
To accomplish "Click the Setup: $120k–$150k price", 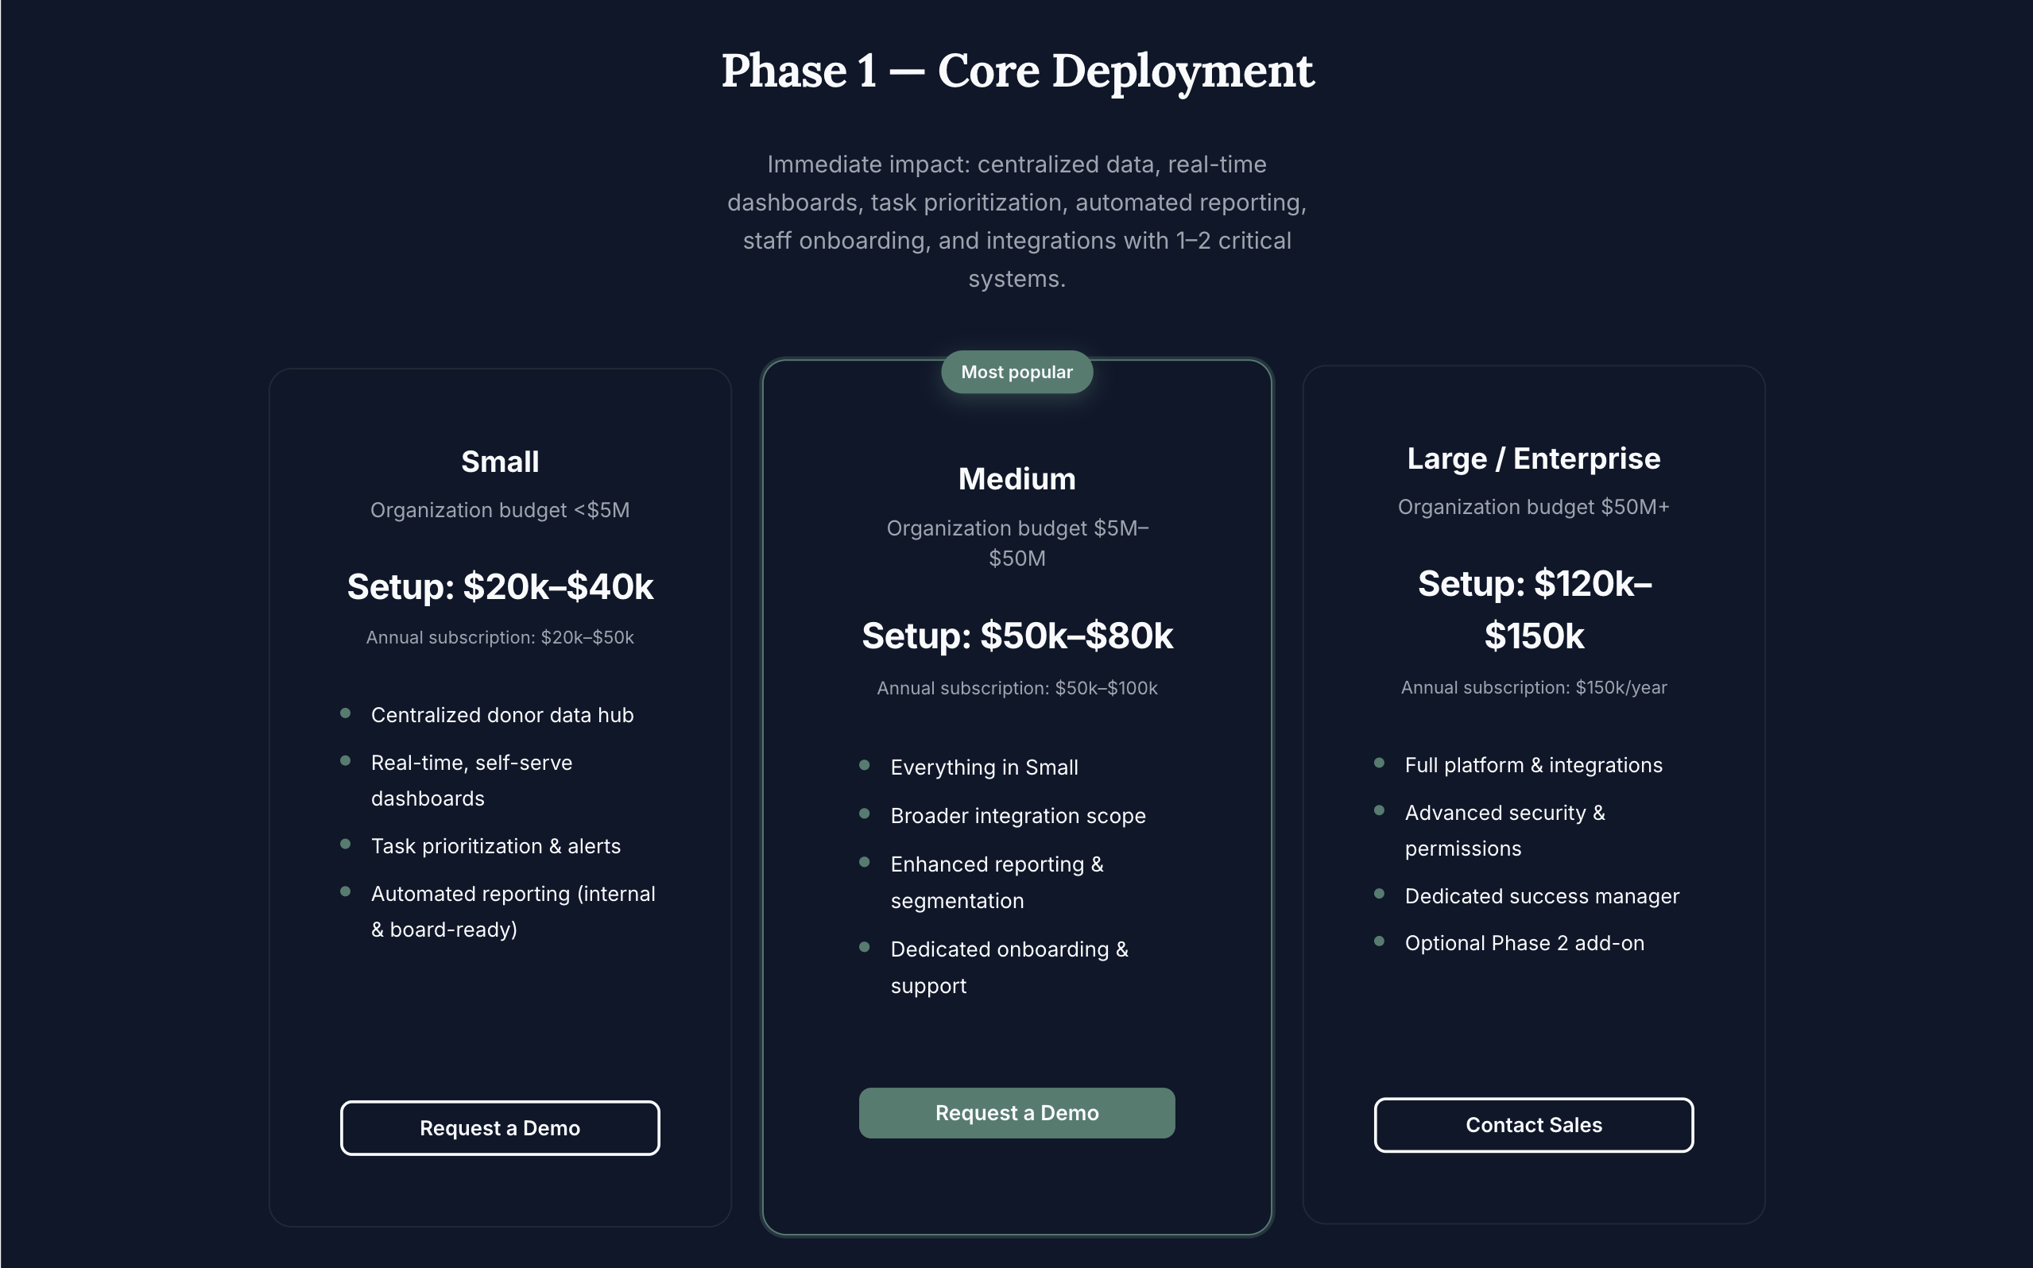I will click(x=1533, y=609).
